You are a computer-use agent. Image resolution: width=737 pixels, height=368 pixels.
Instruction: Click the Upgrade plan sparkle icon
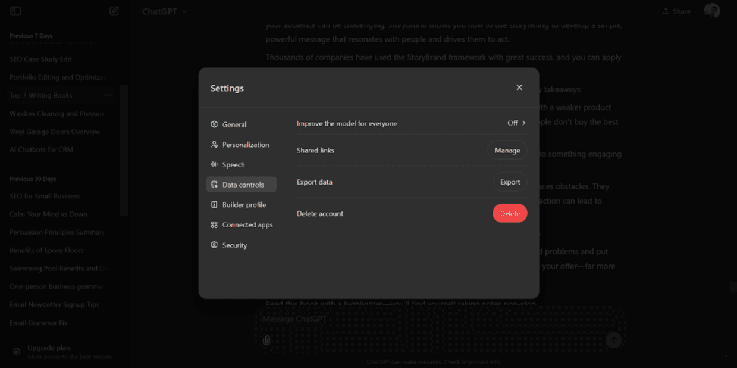click(17, 351)
